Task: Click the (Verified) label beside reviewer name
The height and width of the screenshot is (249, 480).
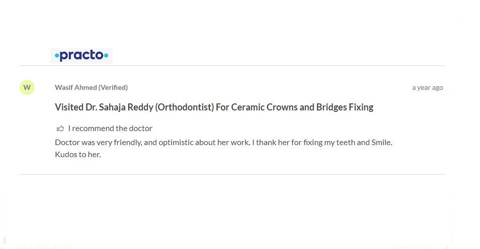Action: [113, 87]
